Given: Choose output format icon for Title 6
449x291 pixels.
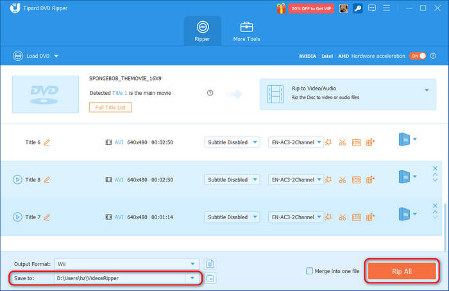Looking at the screenshot, I should [x=404, y=139].
